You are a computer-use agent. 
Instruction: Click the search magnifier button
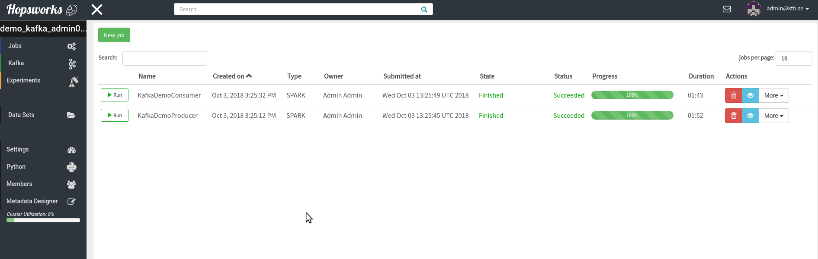coord(424,9)
